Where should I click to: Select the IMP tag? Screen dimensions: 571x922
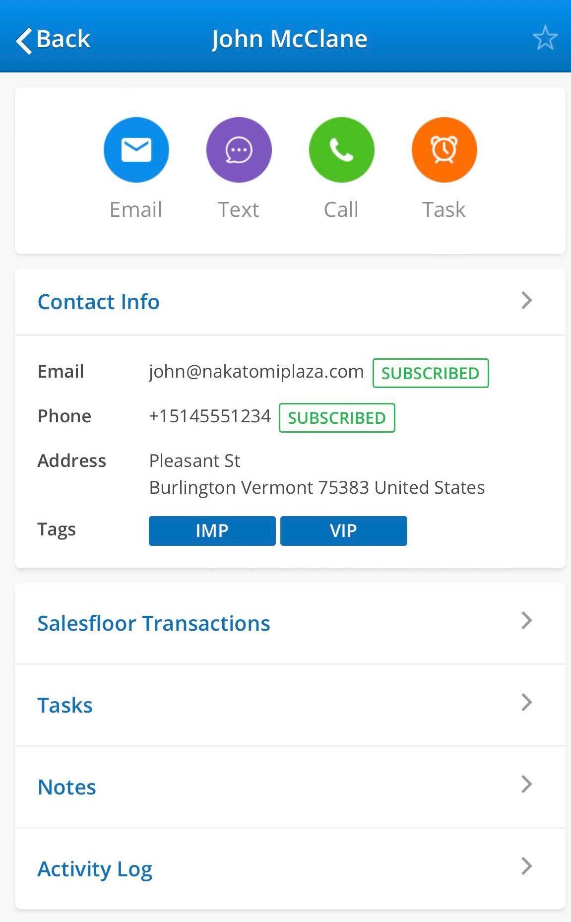pos(212,530)
